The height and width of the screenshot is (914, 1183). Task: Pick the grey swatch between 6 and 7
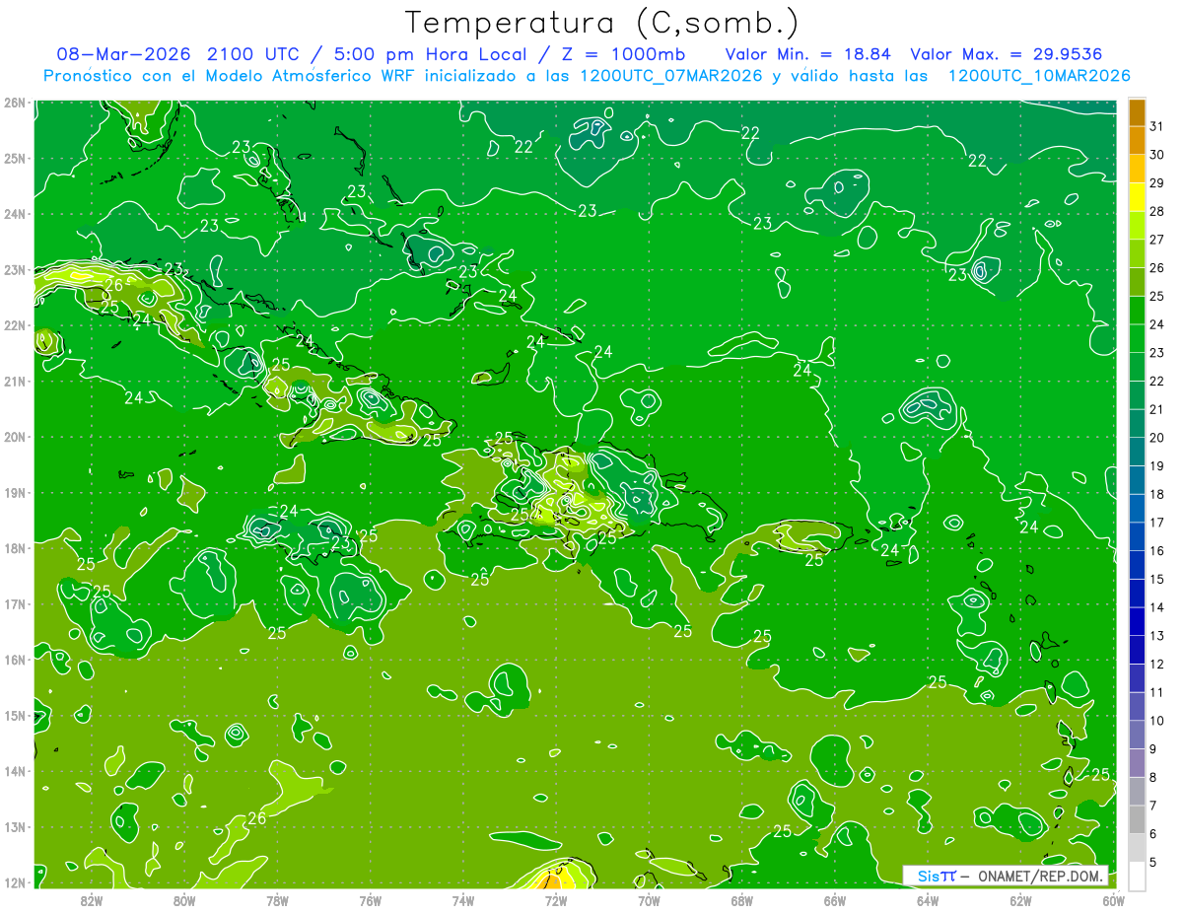point(1137,819)
